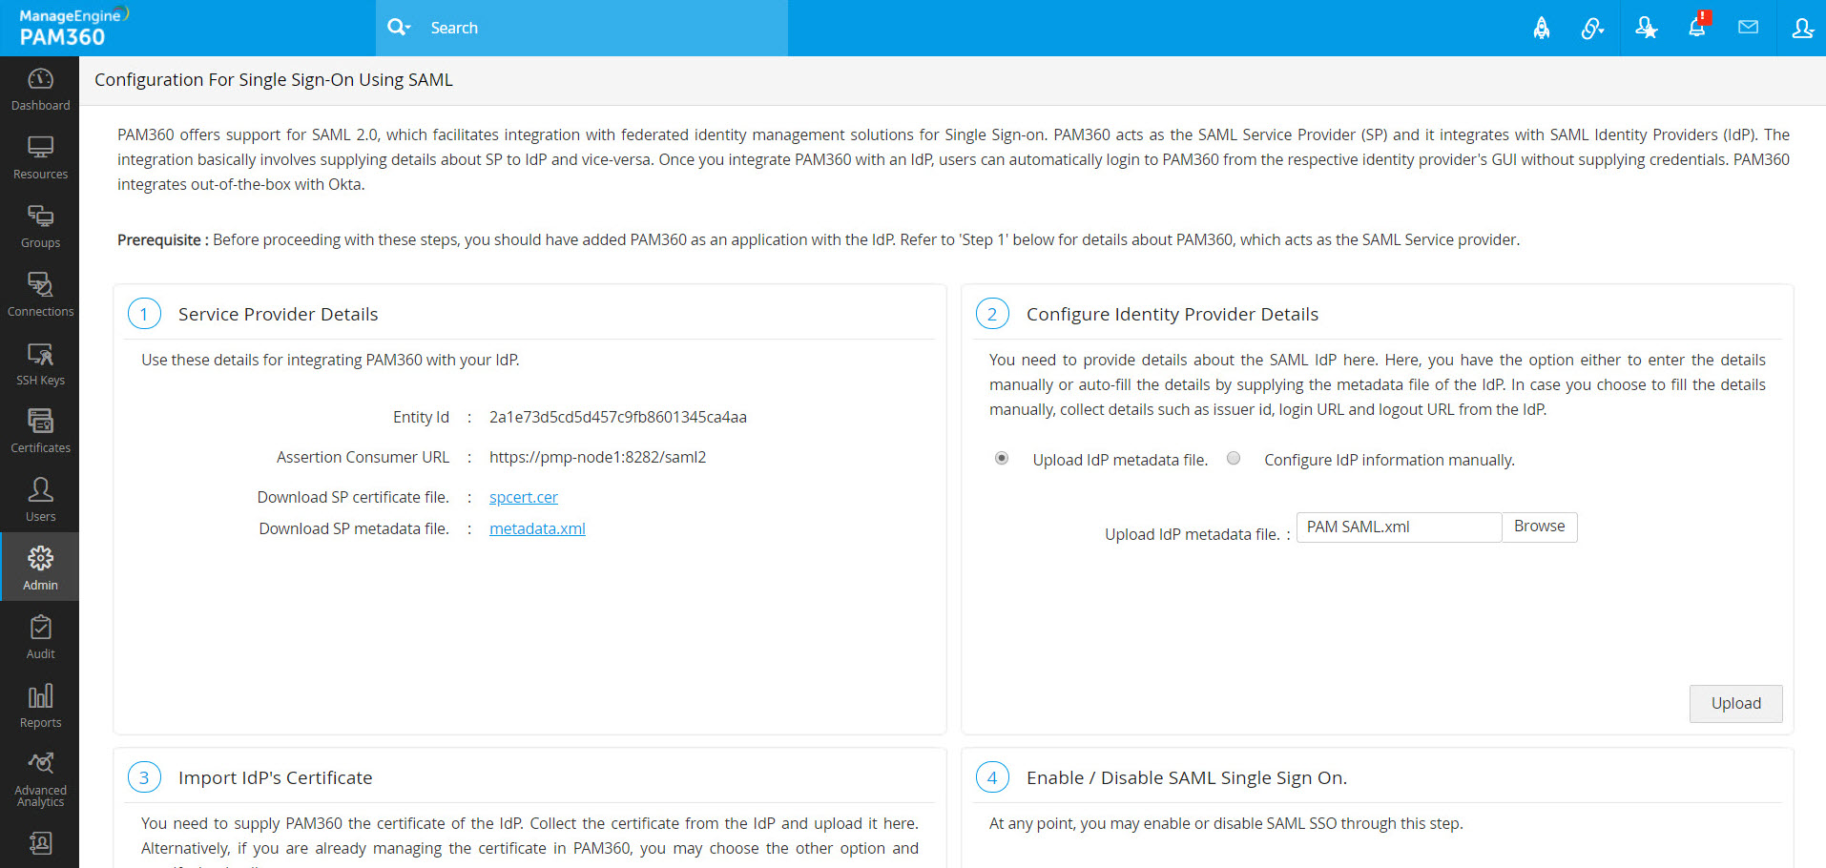The width and height of the screenshot is (1826, 868).
Task: View Reports from the sidebar
Action: [x=40, y=708]
